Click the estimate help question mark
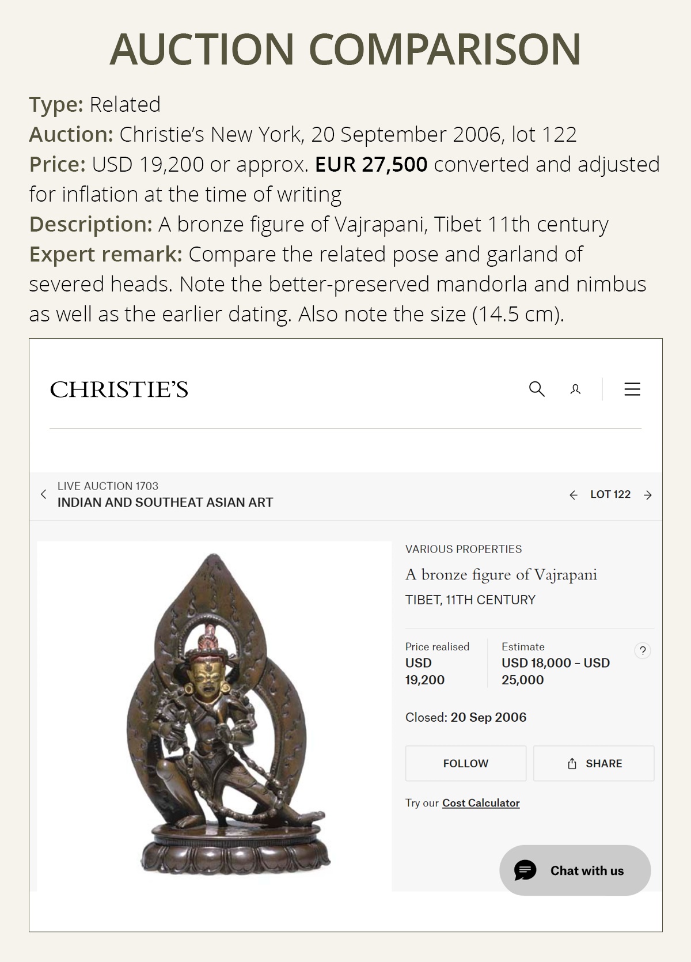Viewport: 691px width, 962px height. [643, 651]
